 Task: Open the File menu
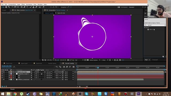click(x=2, y=5)
